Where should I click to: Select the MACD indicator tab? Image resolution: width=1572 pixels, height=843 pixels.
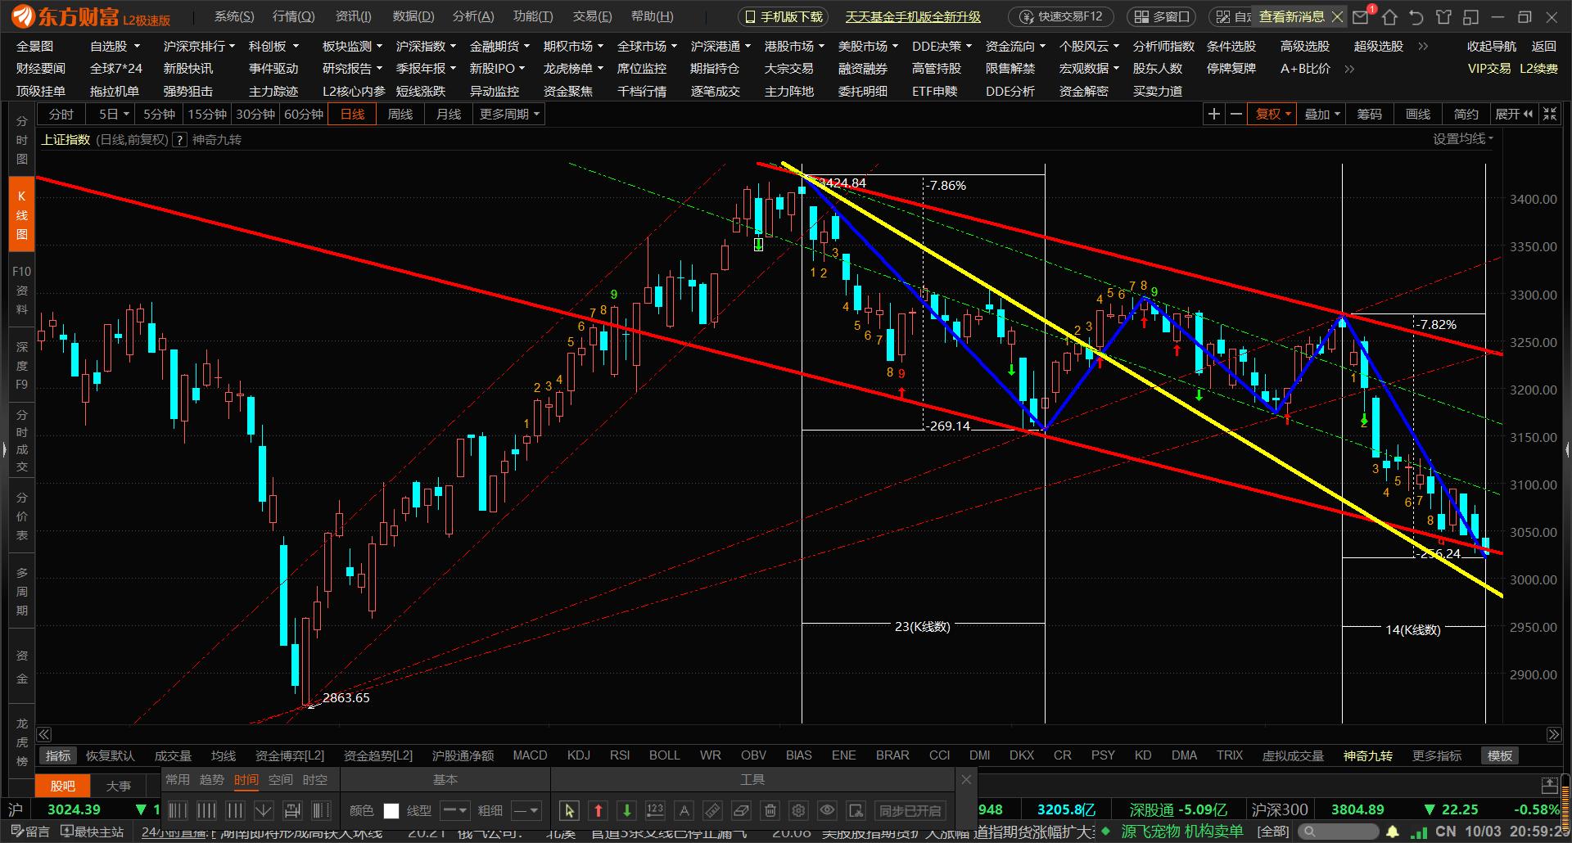530,755
